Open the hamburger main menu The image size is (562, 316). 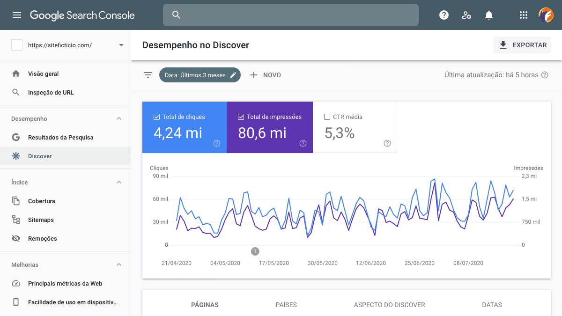coord(17,15)
